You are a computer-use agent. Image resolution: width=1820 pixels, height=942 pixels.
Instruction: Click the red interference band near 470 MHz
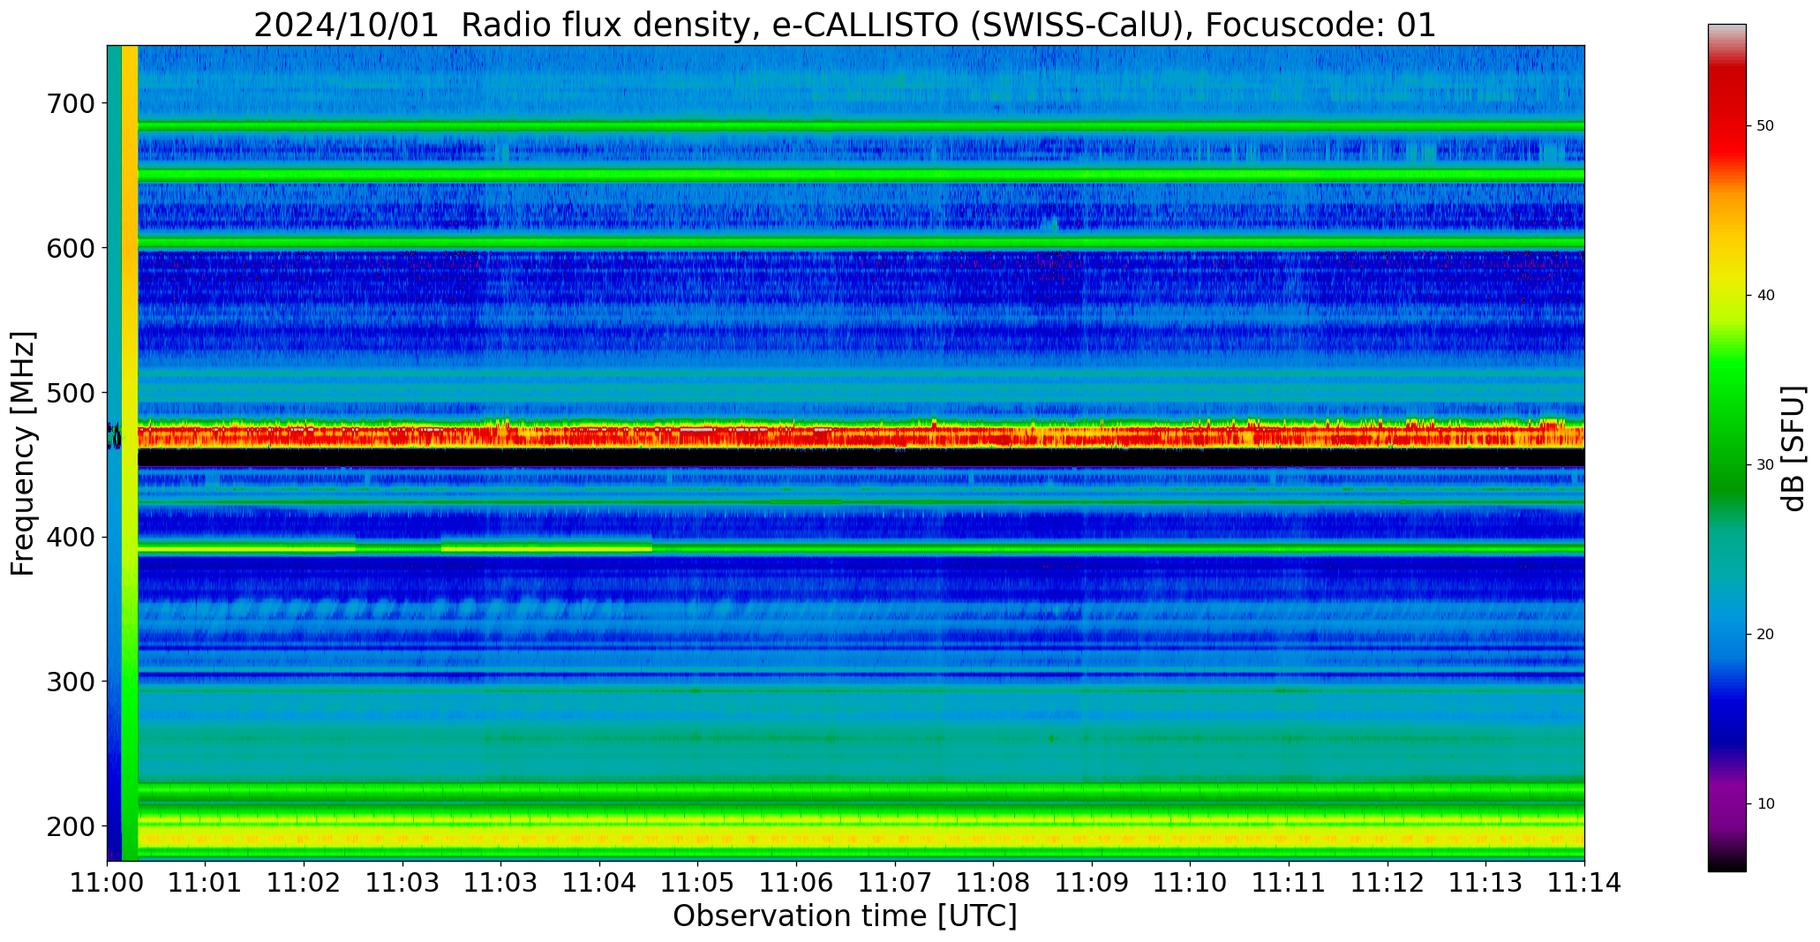(861, 435)
